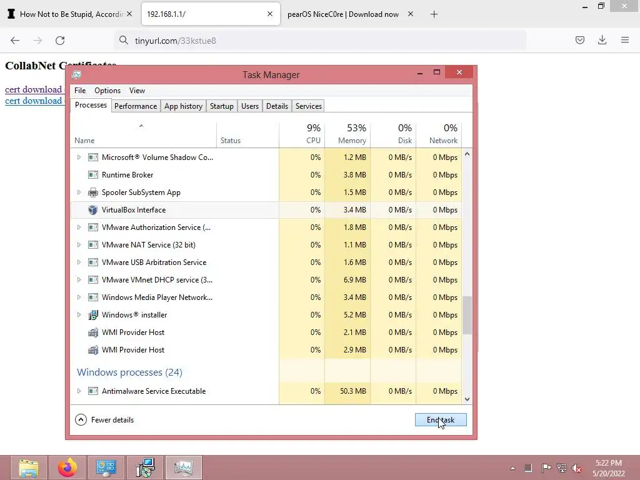The image size is (640, 480).
Task: Sort processes by the Name column
Action: pyautogui.click(x=143, y=135)
